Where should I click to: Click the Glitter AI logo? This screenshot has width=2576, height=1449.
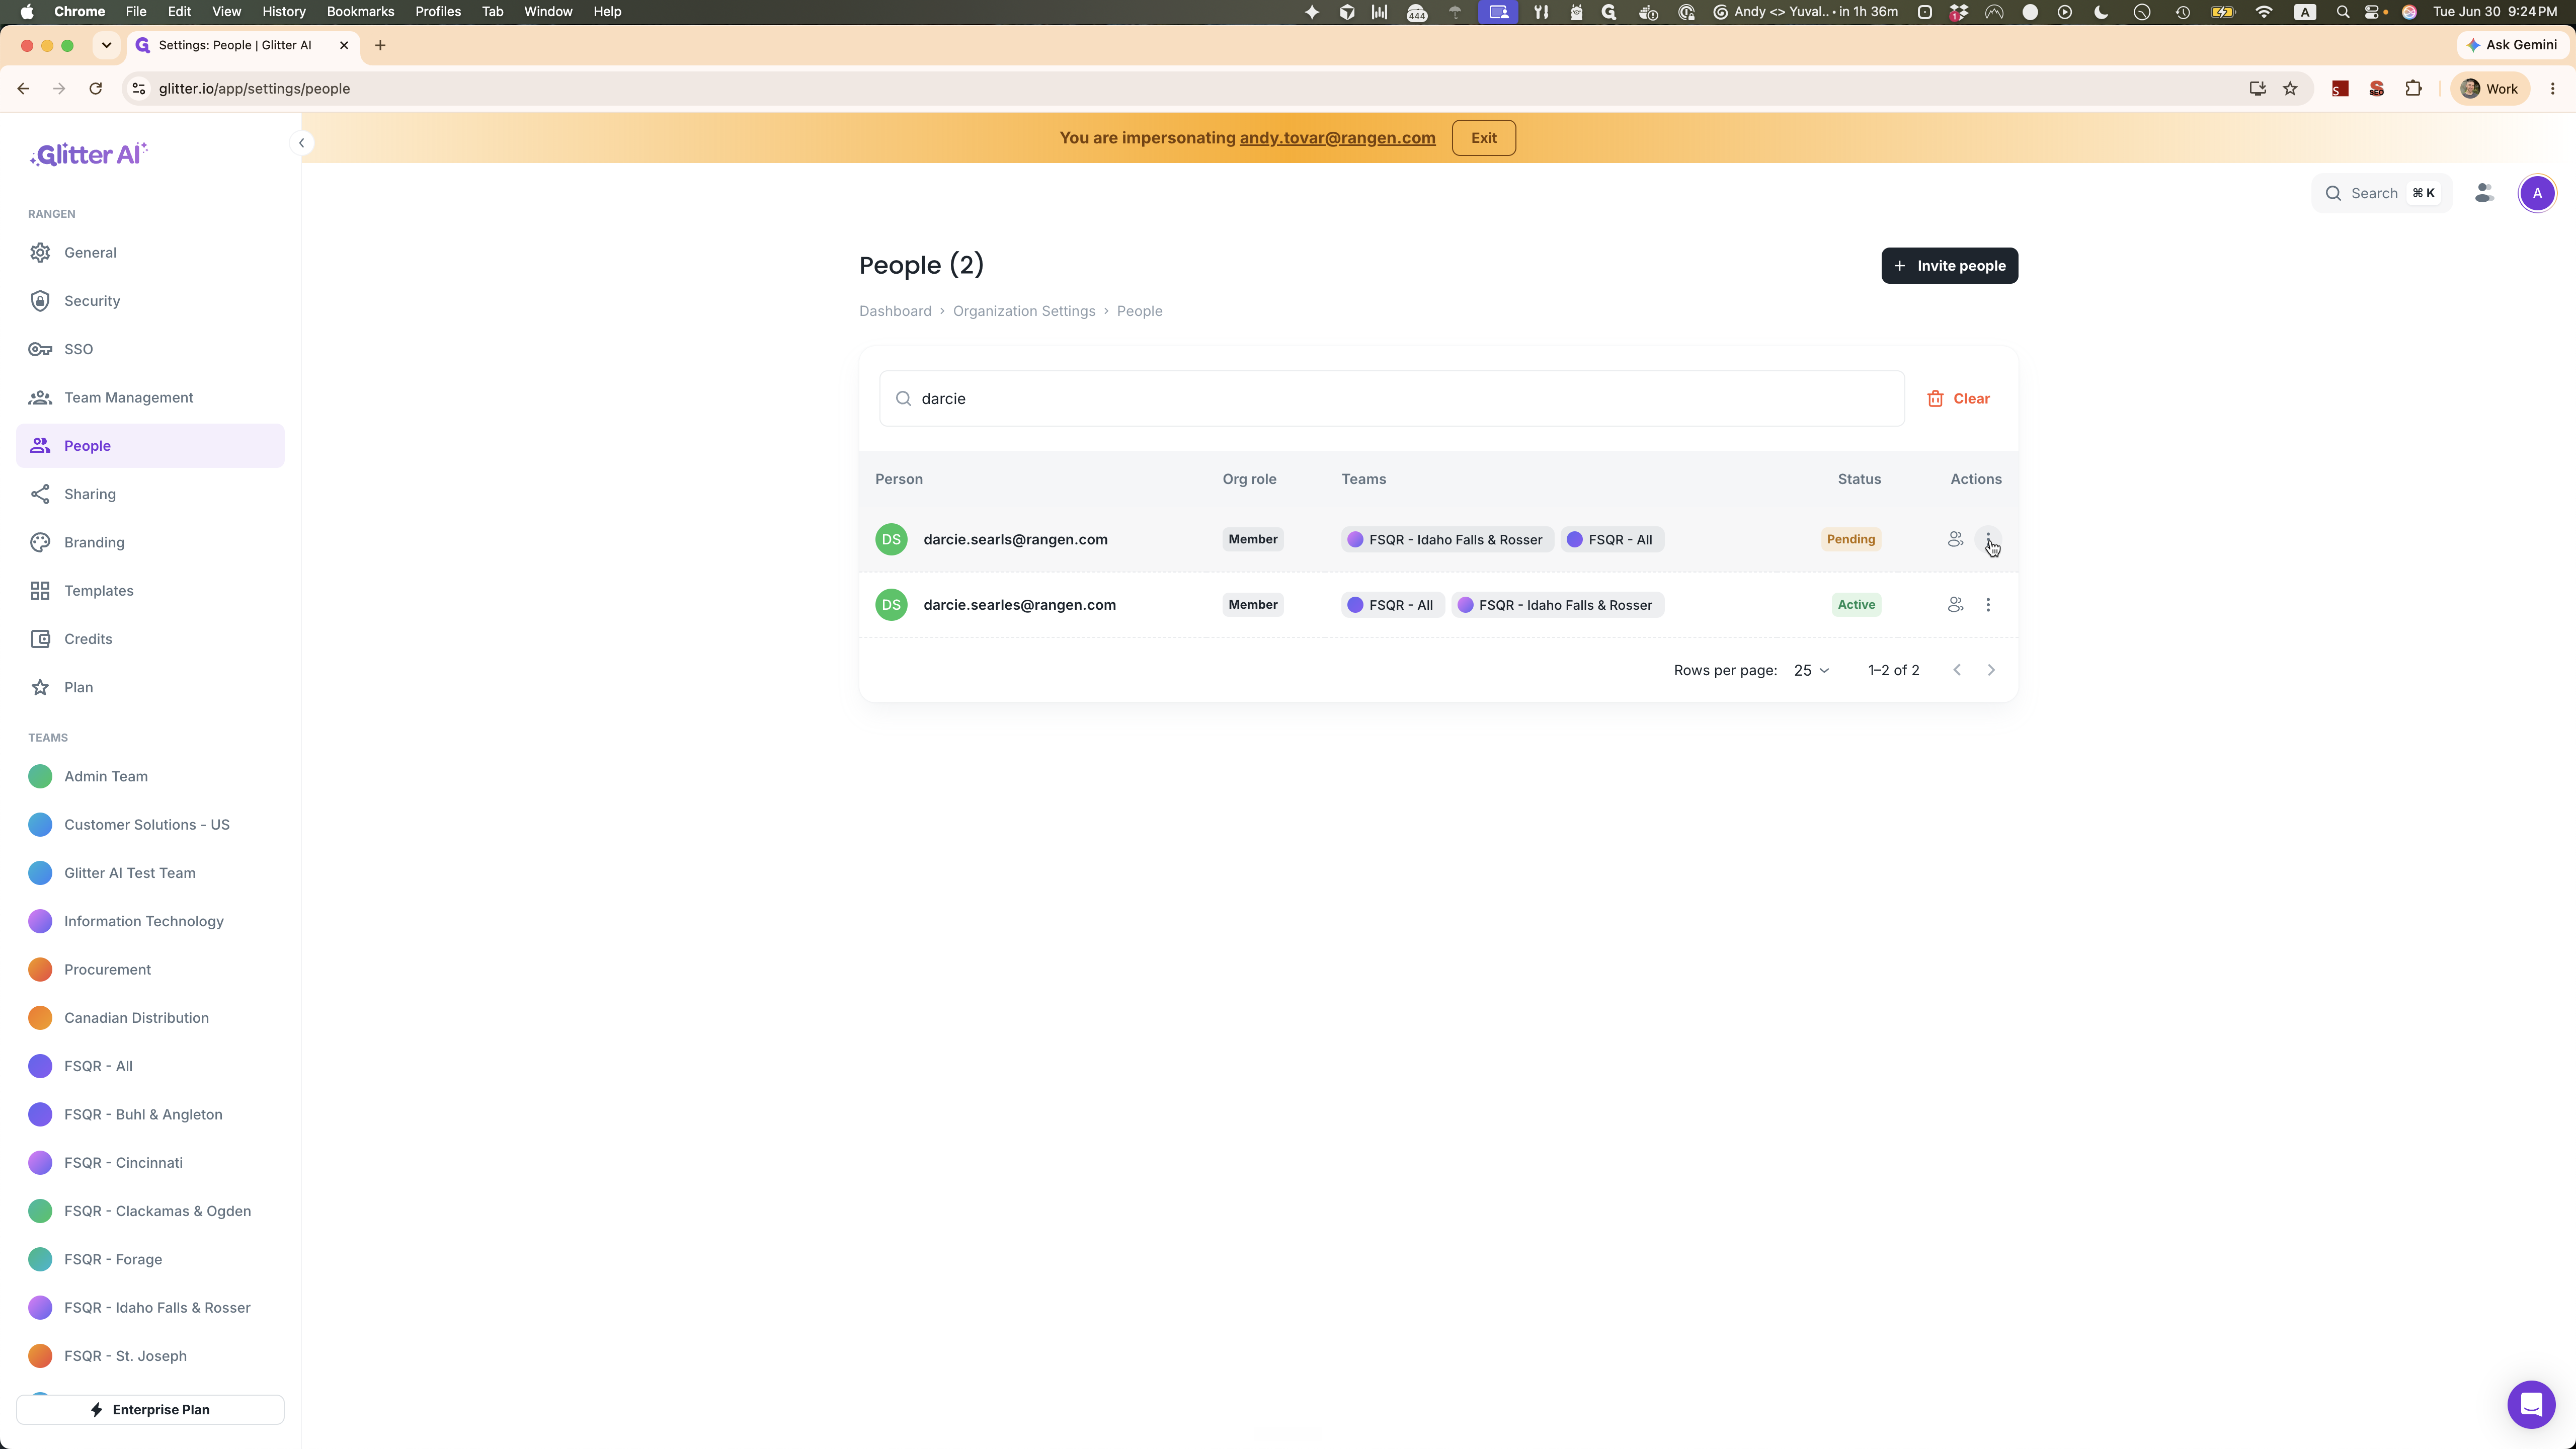[88, 154]
